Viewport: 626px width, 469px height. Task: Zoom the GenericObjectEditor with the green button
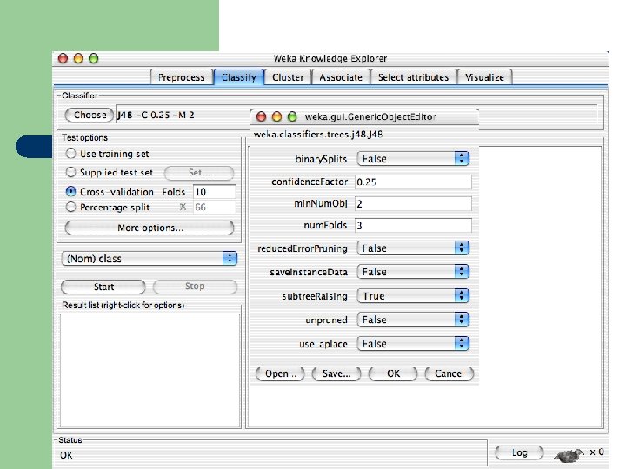coord(292,116)
